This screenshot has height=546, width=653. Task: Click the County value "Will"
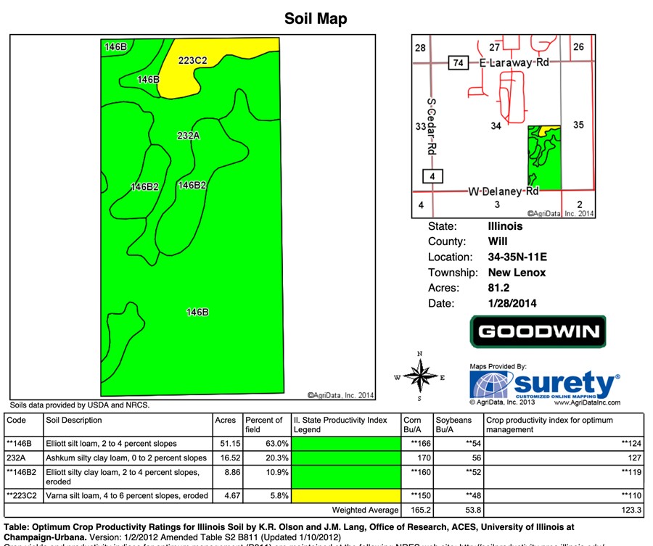498,241
